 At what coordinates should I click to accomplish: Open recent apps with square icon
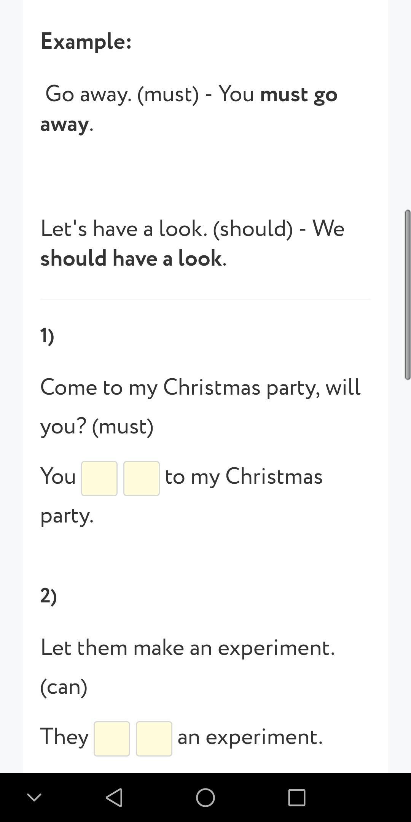[x=297, y=797]
